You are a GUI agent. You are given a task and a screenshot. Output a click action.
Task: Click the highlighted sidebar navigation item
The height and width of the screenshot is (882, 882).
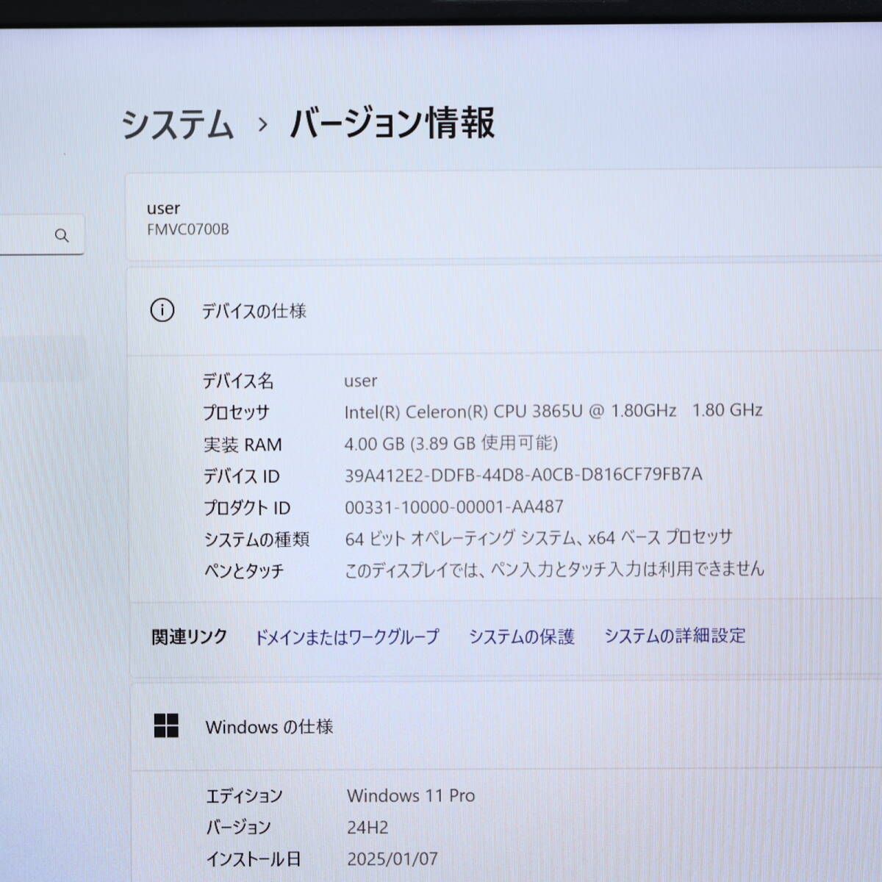coord(42,359)
